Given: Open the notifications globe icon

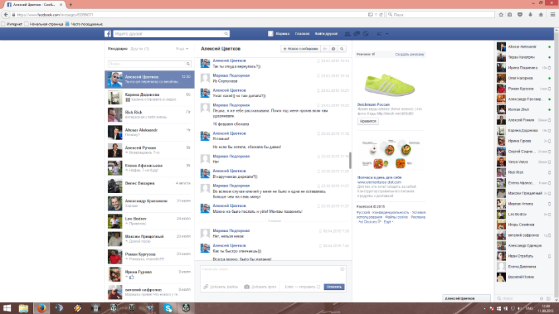Looking at the screenshot, I should 366,34.
